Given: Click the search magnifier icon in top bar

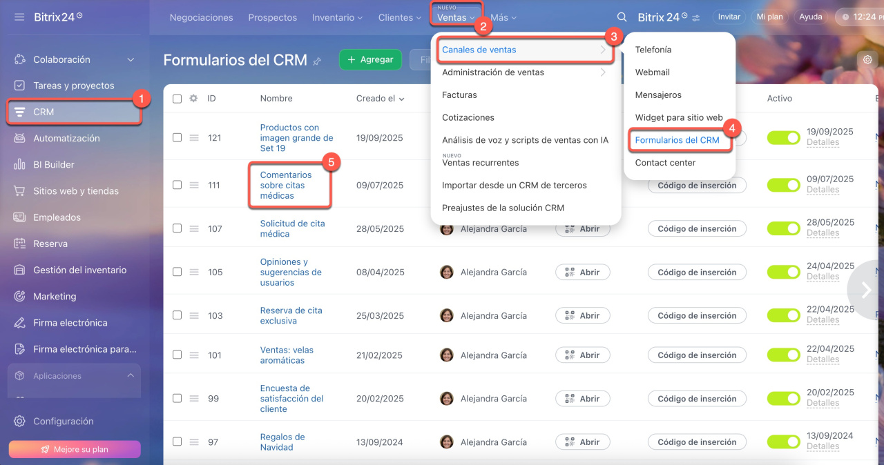Looking at the screenshot, I should pos(622,17).
